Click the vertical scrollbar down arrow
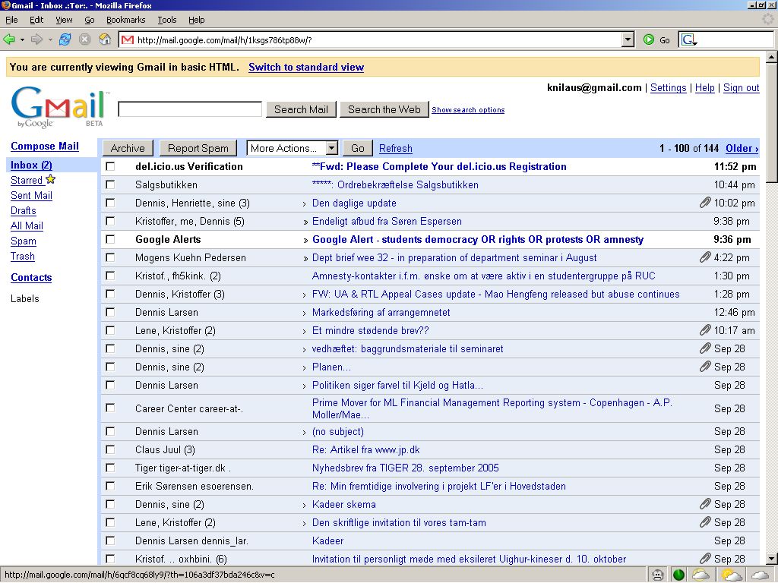The height and width of the screenshot is (583, 778). (x=772, y=560)
